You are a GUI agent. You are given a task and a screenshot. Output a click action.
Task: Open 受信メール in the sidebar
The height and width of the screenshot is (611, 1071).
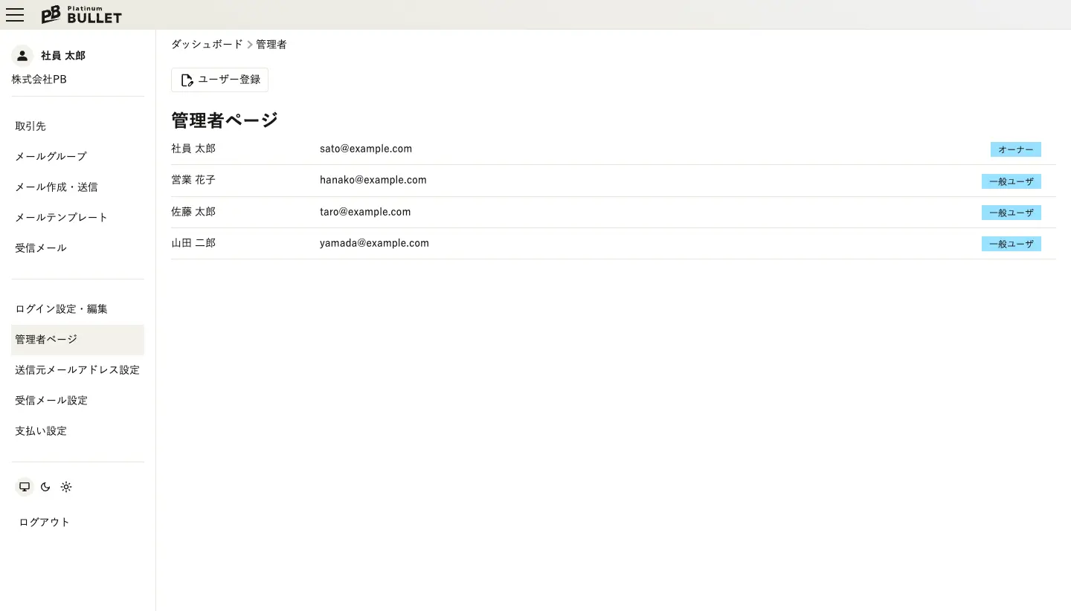click(41, 248)
